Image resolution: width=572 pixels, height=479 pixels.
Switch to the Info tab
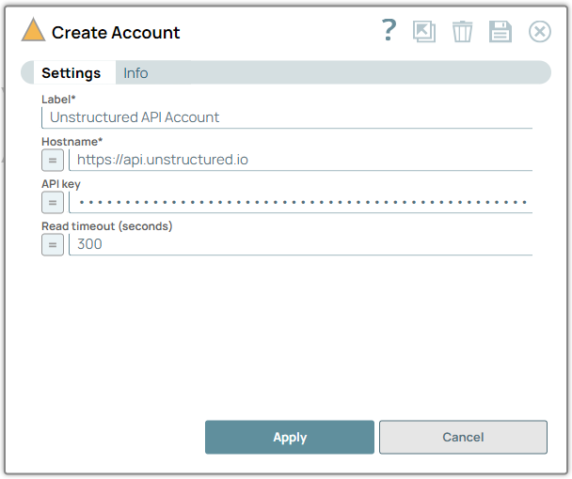135,73
